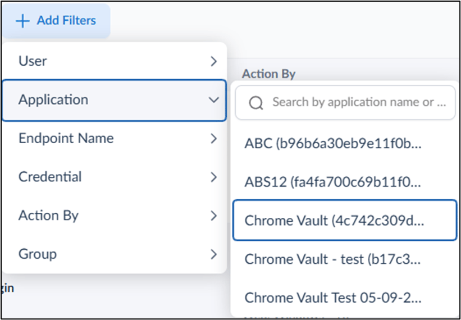Image resolution: width=461 pixels, height=320 pixels.
Task: Select Application in the filter menu
Action: coord(115,100)
